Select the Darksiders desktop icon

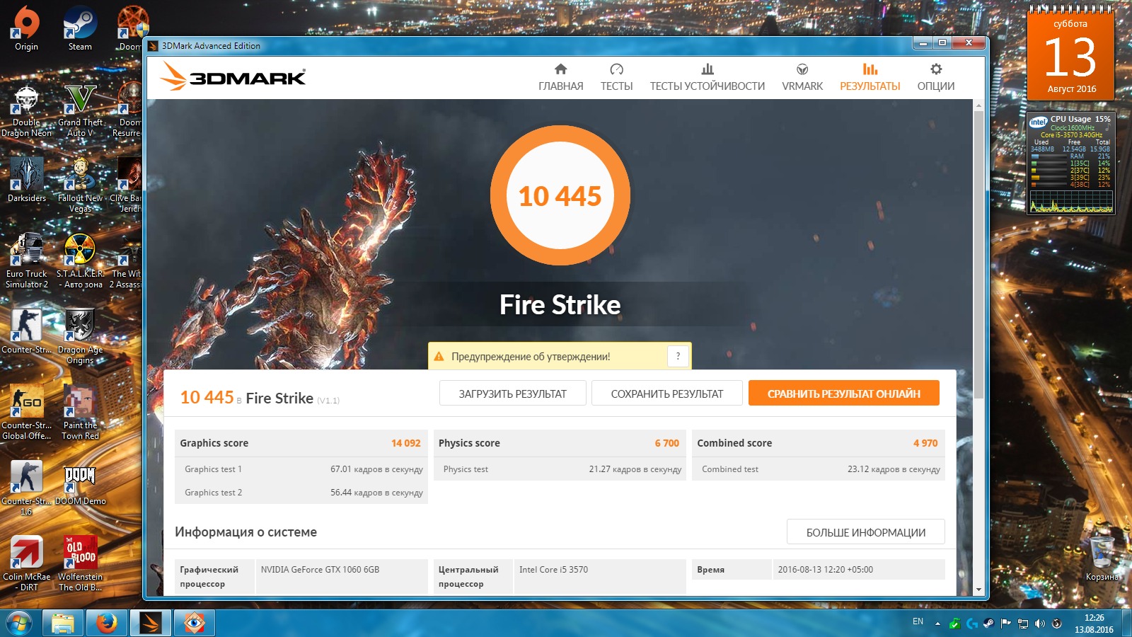point(26,180)
